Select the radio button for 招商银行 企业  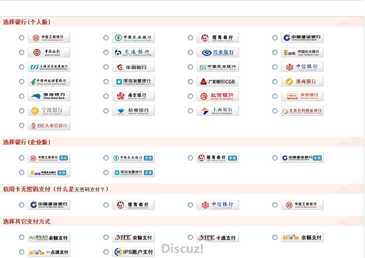coord(190,158)
